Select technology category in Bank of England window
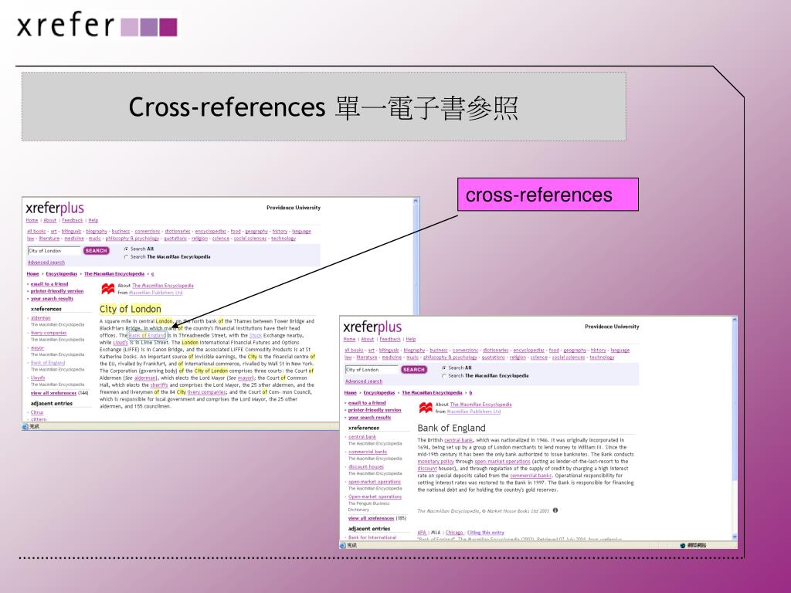 [603, 357]
